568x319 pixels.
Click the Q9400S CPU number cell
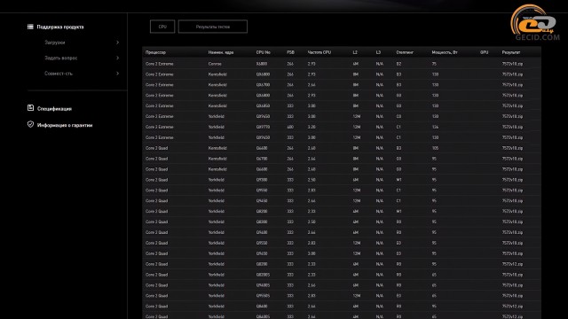click(263, 285)
